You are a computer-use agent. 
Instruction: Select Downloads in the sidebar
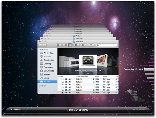(47, 71)
